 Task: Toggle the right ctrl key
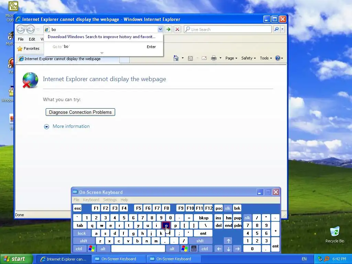pos(205,249)
